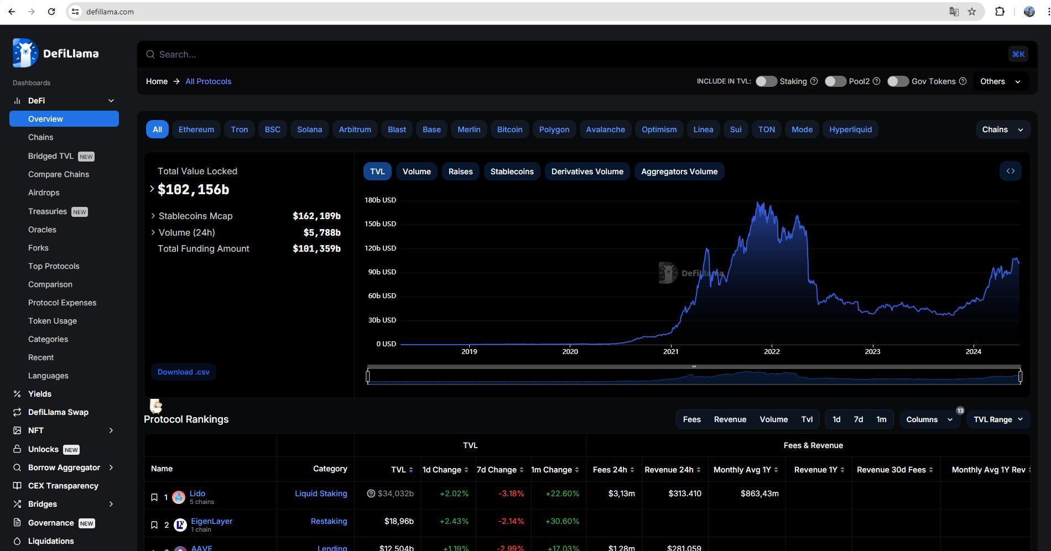Click the DeFi bar chart icon in the sidebar
The image size is (1051, 551).
click(17, 101)
